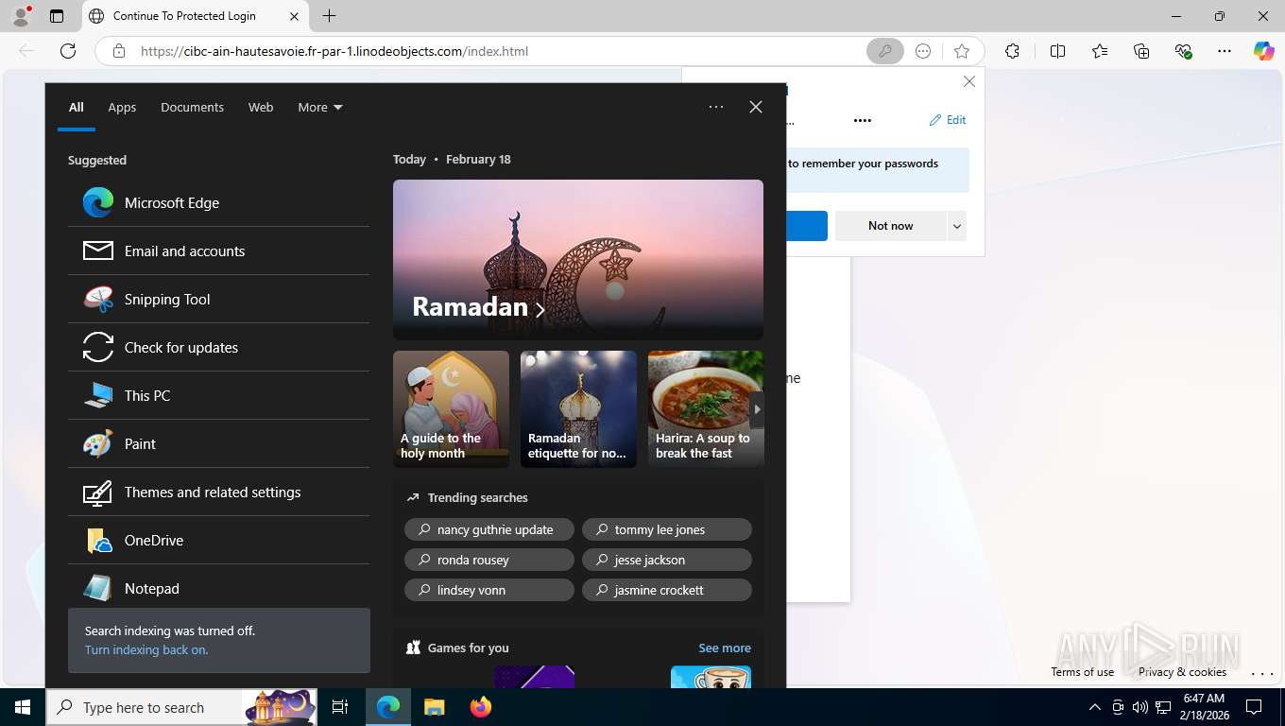1285x726 pixels.
Task: Toggle Edge split screen view
Action: (1057, 51)
